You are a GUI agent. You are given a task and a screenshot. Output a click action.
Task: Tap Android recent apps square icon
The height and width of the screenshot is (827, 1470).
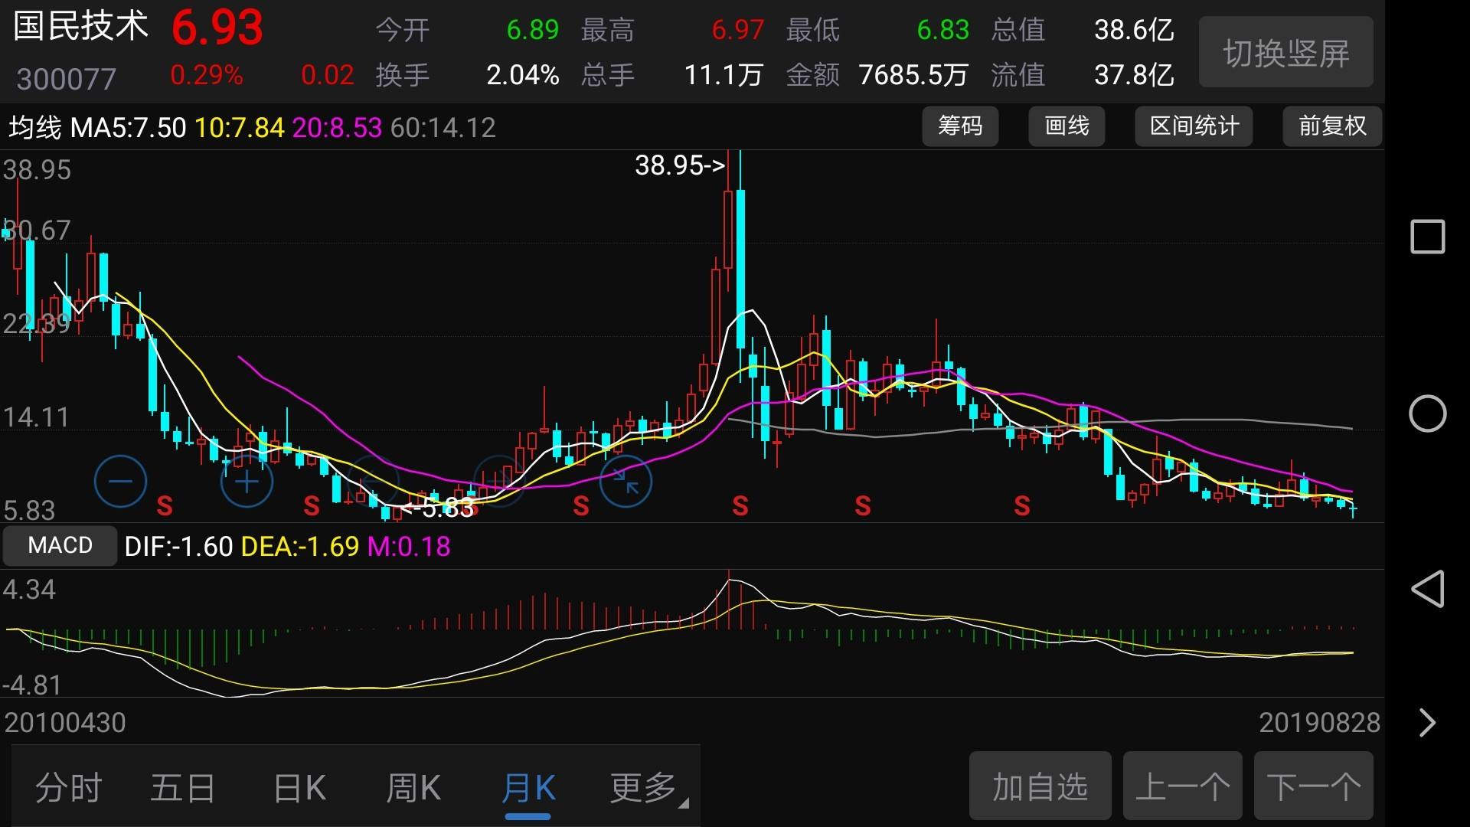coord(1427,237)
